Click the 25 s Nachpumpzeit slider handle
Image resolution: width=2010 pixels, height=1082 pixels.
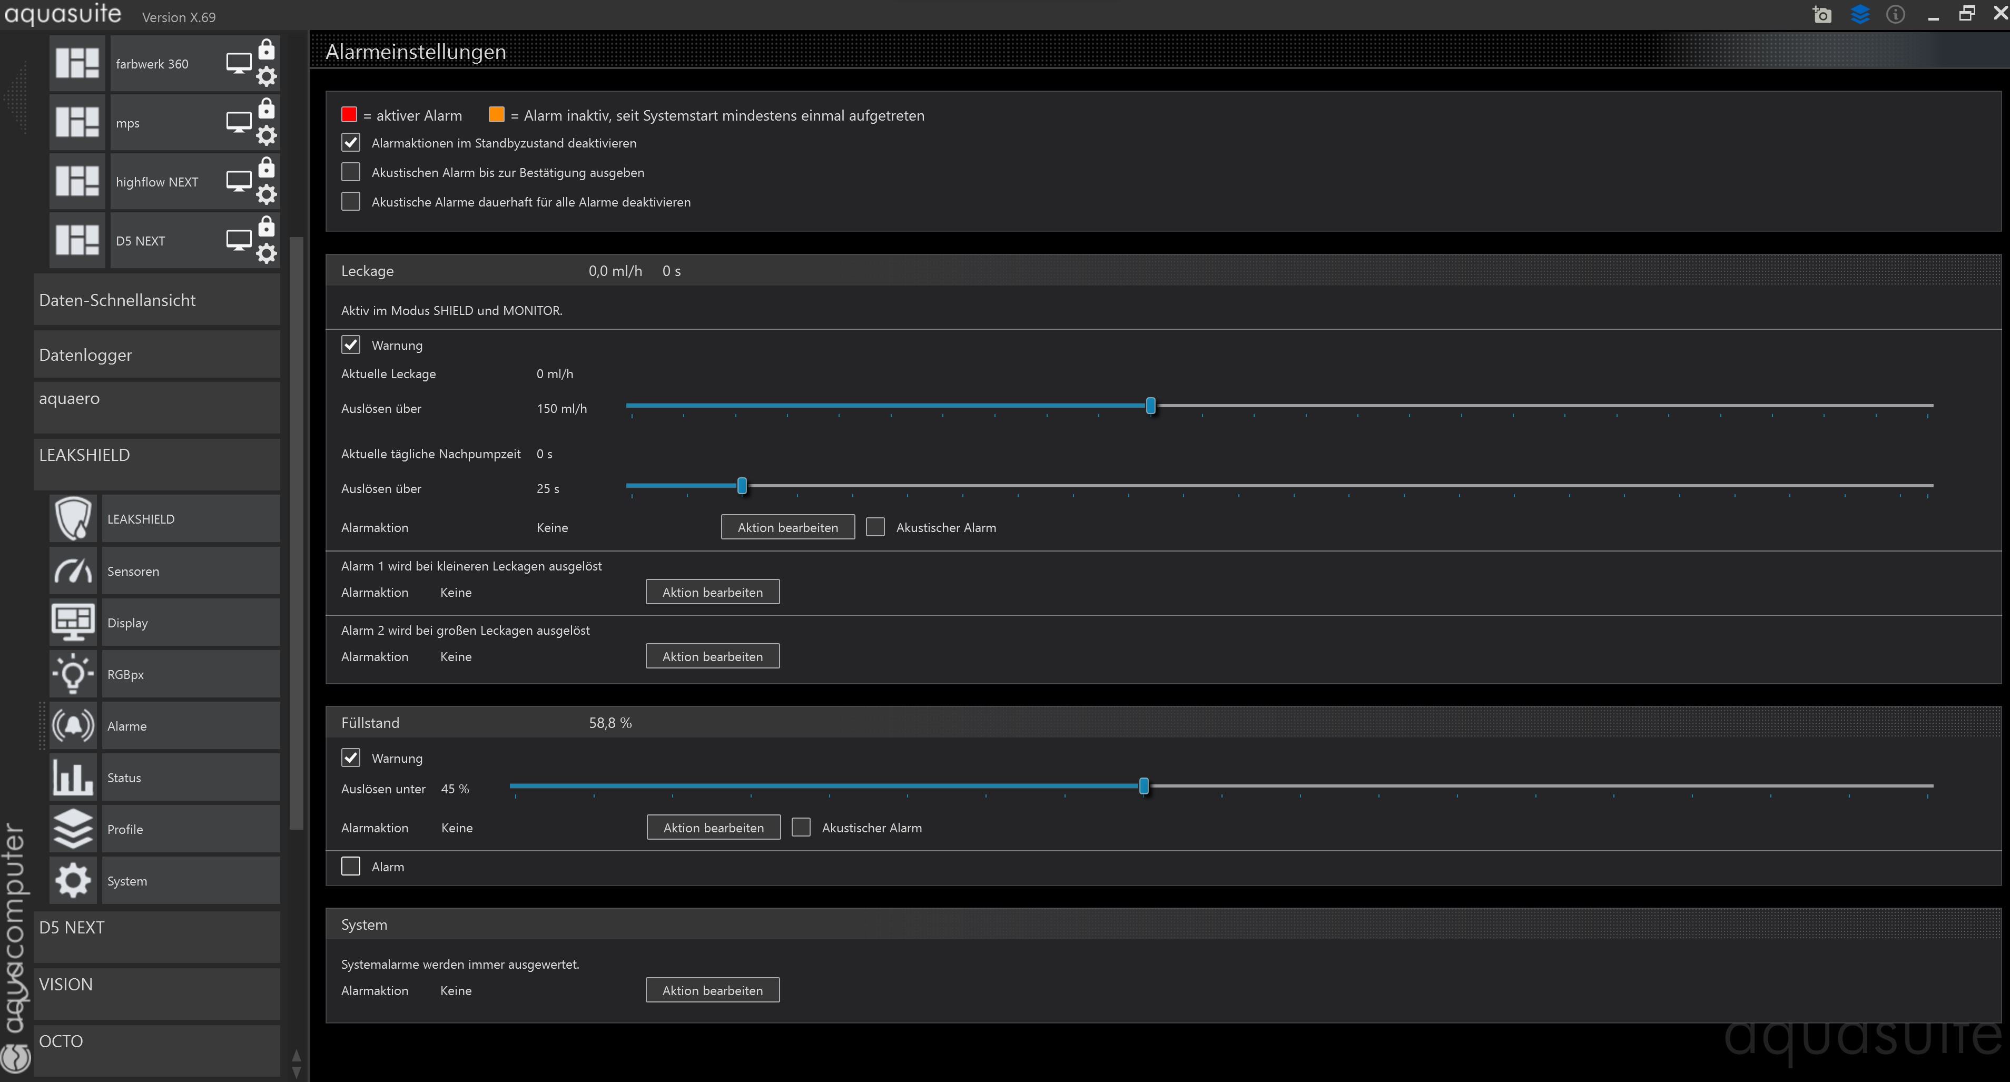[x=742, y=486]
